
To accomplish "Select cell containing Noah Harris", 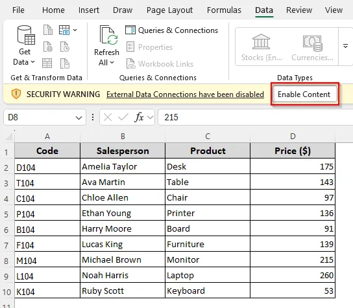I will point(123,275).
